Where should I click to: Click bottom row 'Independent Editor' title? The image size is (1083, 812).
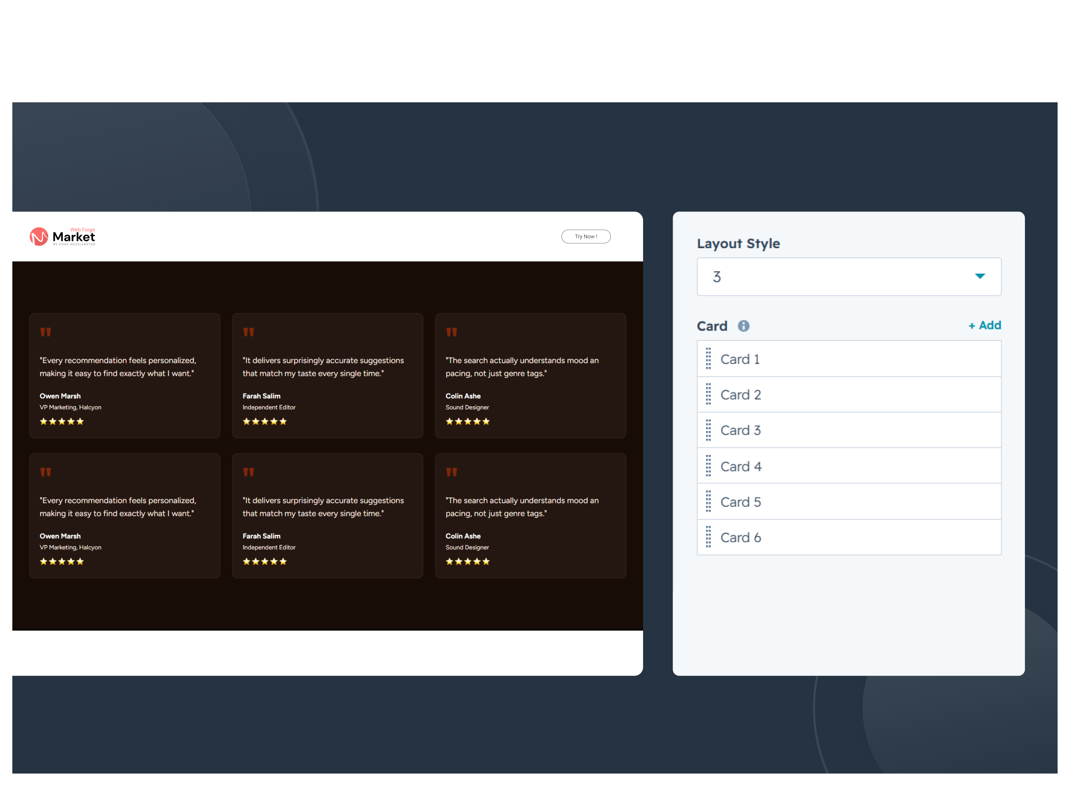point(269,547)
